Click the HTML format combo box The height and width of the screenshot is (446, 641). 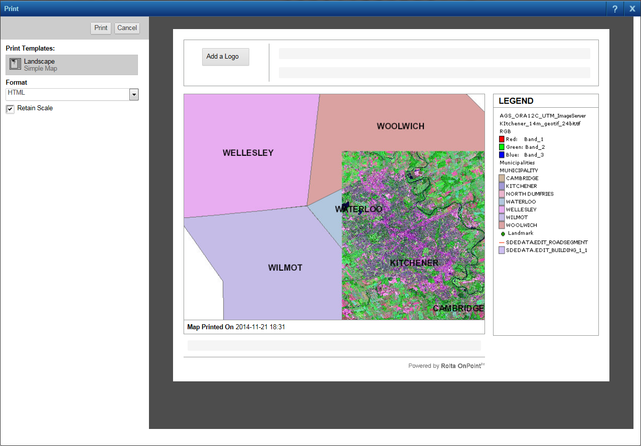(67, 94)
